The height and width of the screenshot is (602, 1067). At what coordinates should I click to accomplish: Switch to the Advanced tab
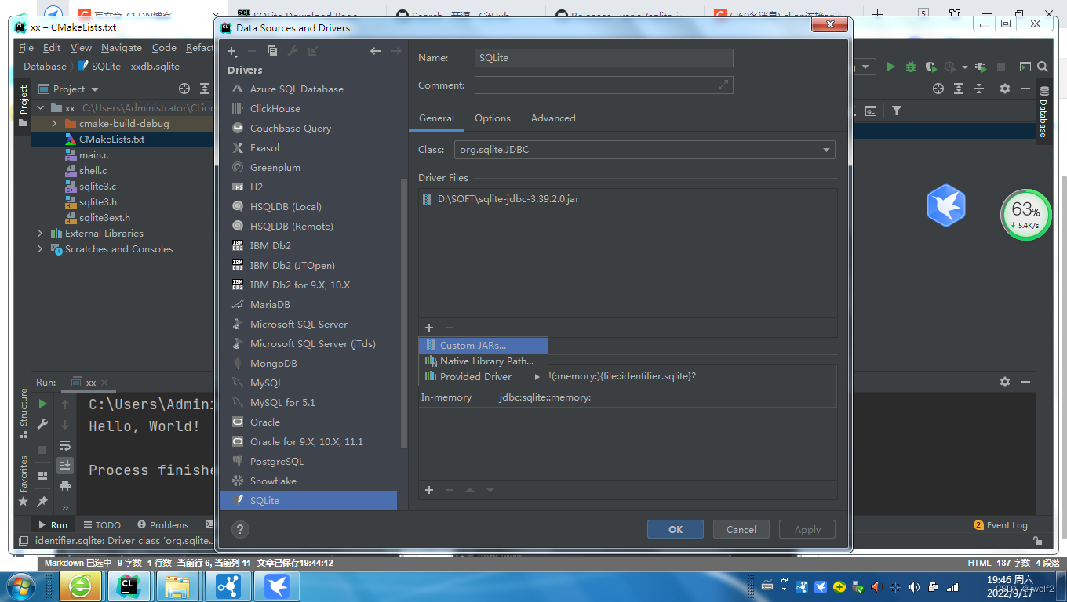553,118
